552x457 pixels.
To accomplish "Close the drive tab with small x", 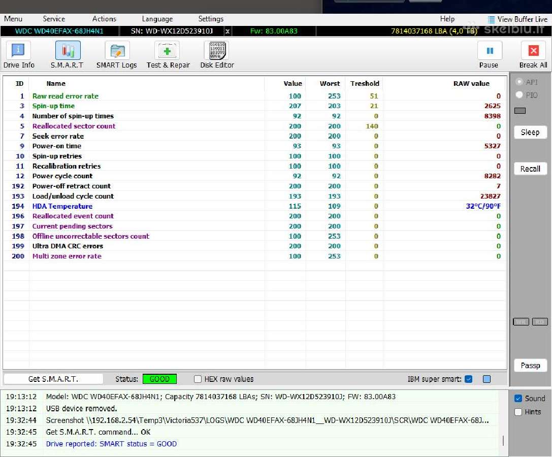I will coord(228,31).
